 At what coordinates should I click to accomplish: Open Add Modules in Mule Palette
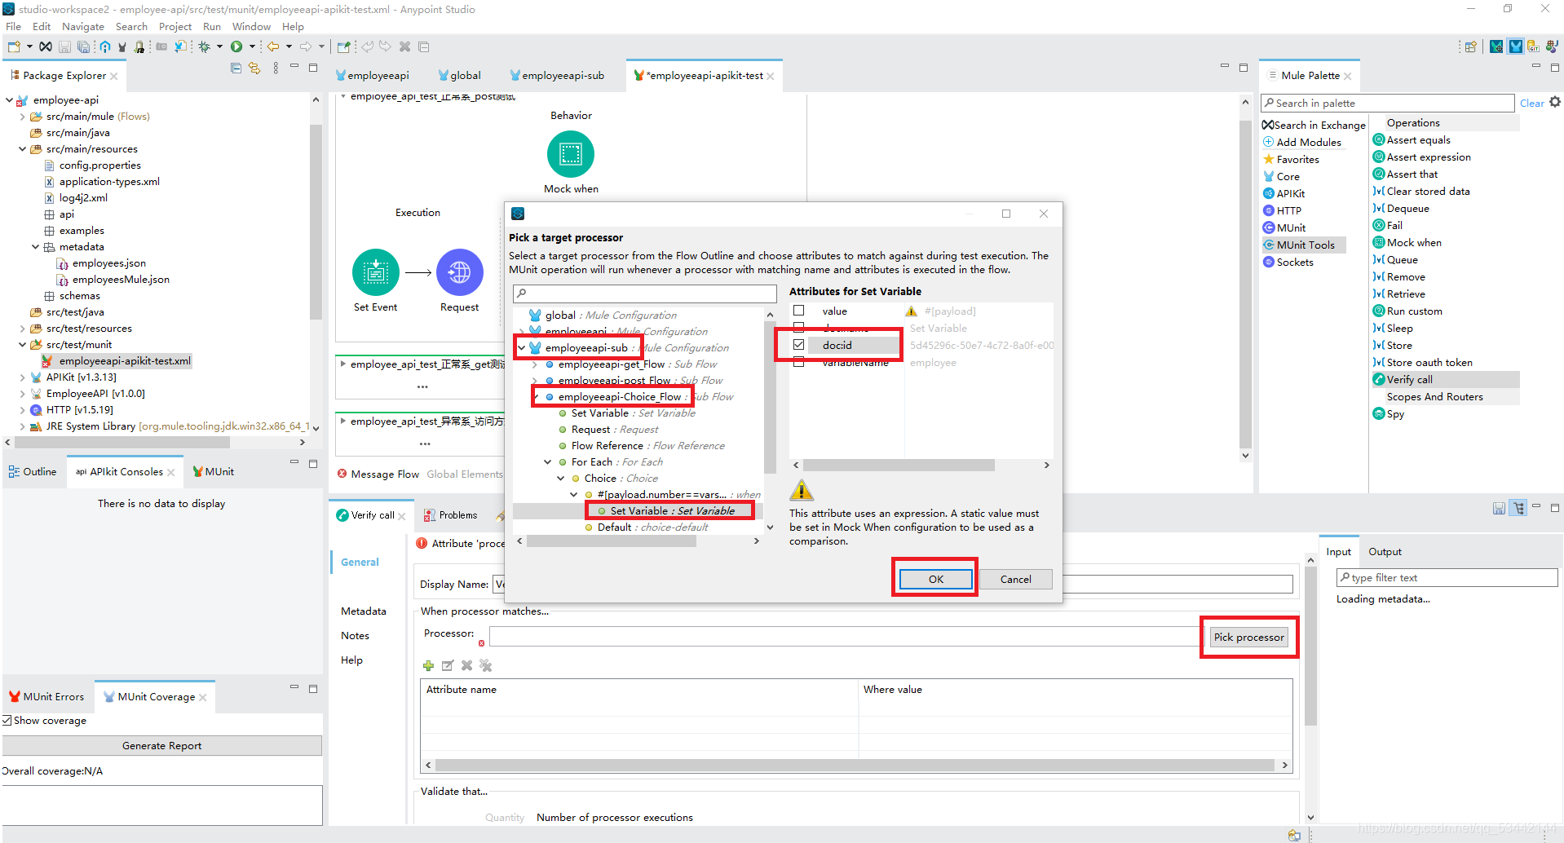1308,143
